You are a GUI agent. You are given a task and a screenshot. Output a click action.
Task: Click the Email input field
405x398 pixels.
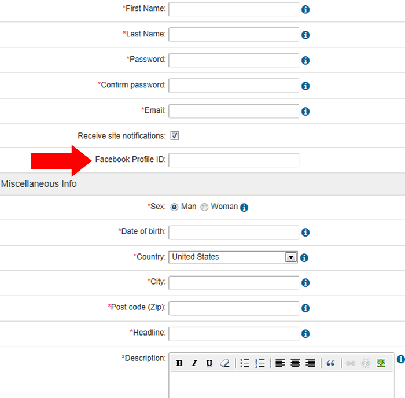click(234, 111)
